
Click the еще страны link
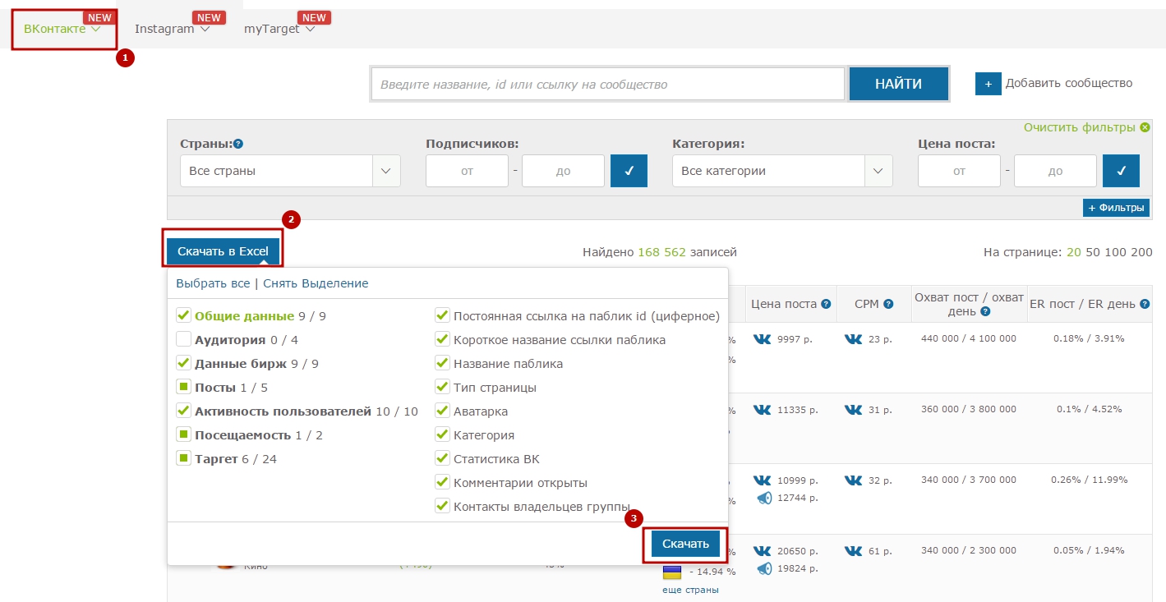pos(690,590)
